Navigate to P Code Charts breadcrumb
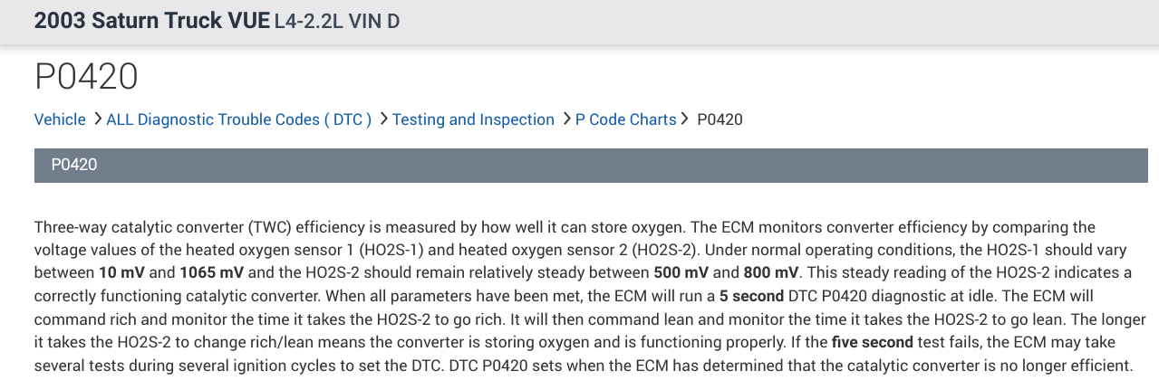 tap(625, 119)
